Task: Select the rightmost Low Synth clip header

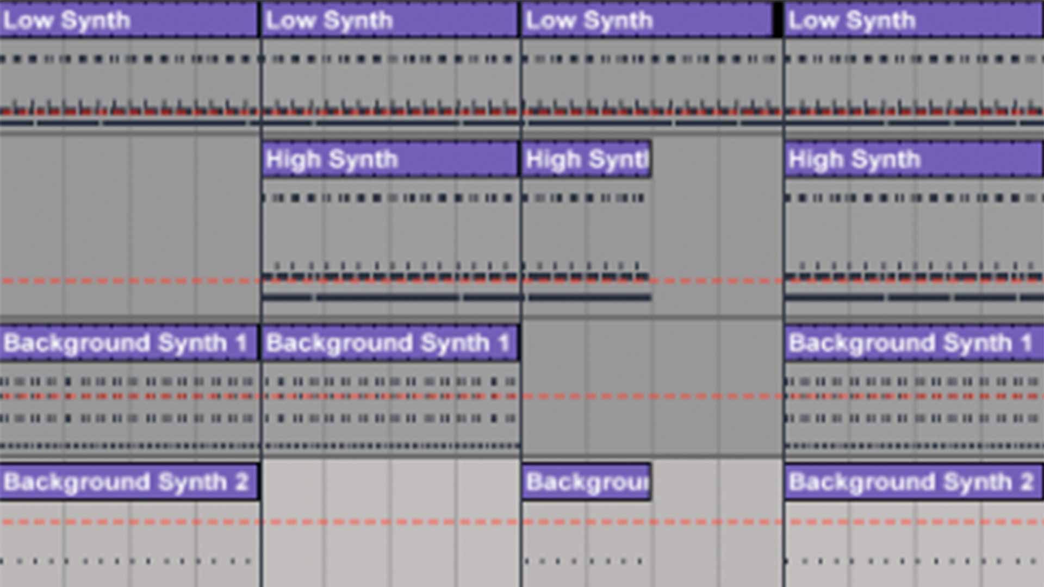Action: [x=913, y=21]
